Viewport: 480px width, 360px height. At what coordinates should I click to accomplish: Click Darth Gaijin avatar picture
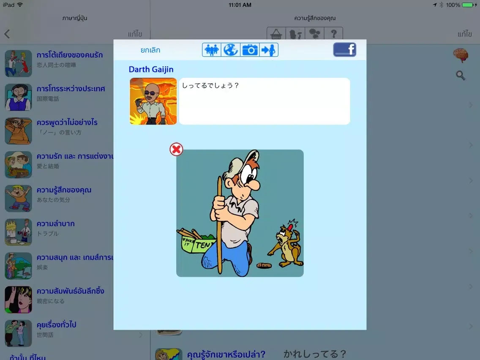[153, 101]
